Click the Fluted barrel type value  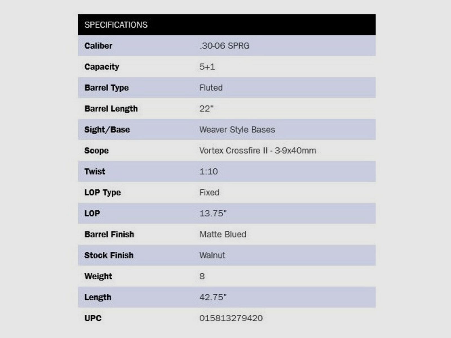211,88
